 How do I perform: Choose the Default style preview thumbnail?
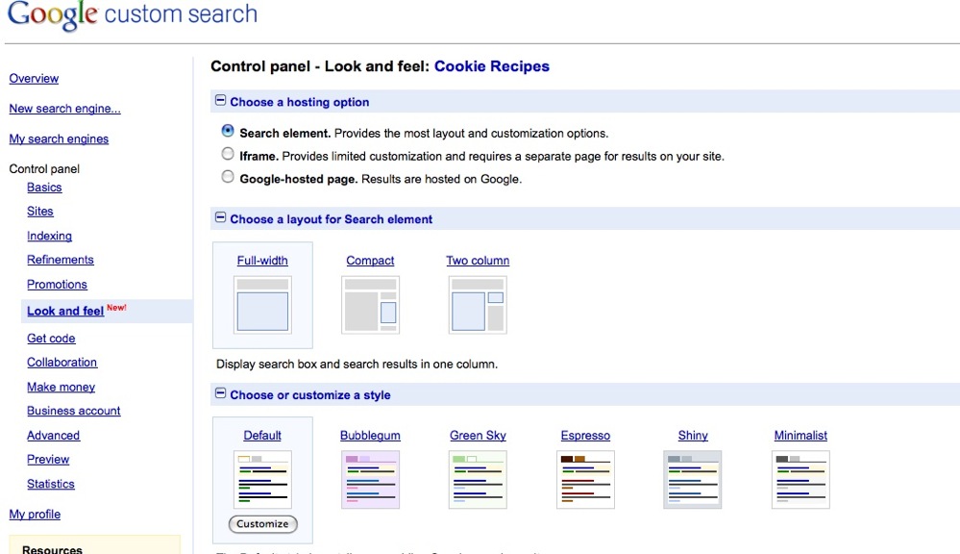[262, 479]
